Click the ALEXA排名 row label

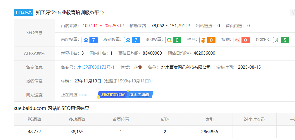[34, 53]
